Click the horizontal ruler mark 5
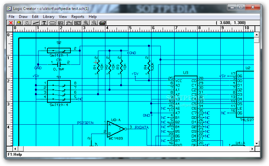Viewport: 269px width, 166px height. (130, 28)
